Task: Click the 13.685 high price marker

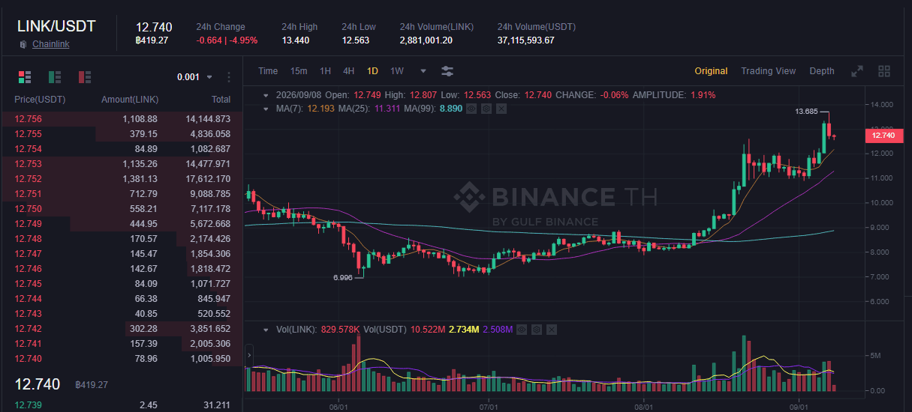Action: (806, 112)
